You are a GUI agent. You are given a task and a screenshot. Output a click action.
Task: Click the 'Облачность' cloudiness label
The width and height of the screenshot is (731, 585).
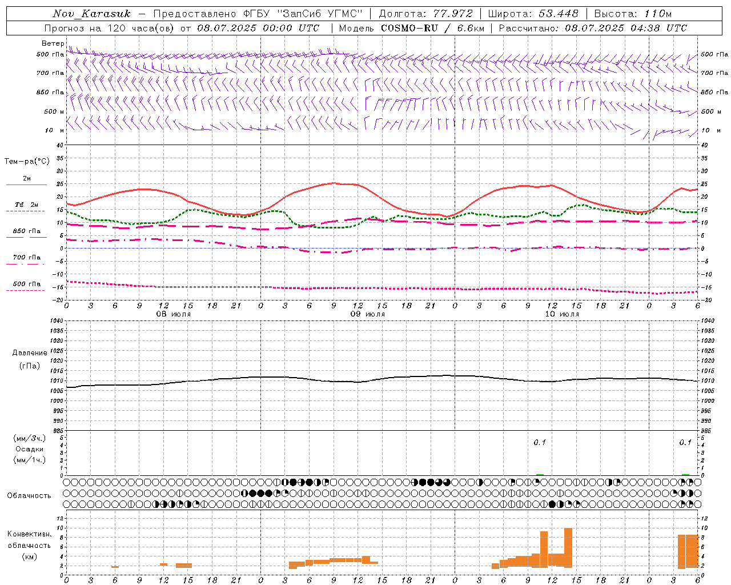pos(29,495)
